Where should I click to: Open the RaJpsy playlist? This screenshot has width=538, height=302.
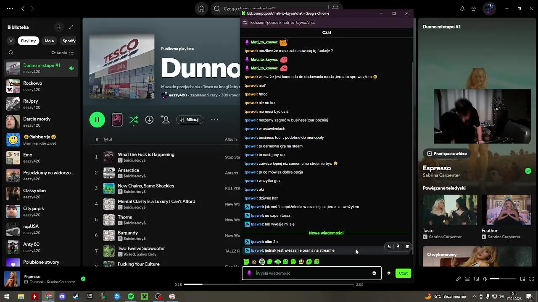pyautogui.click(x=41, y=104)
